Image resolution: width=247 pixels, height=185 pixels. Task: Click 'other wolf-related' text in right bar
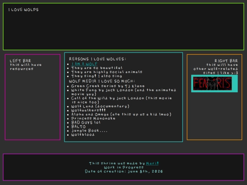(215, 69)
